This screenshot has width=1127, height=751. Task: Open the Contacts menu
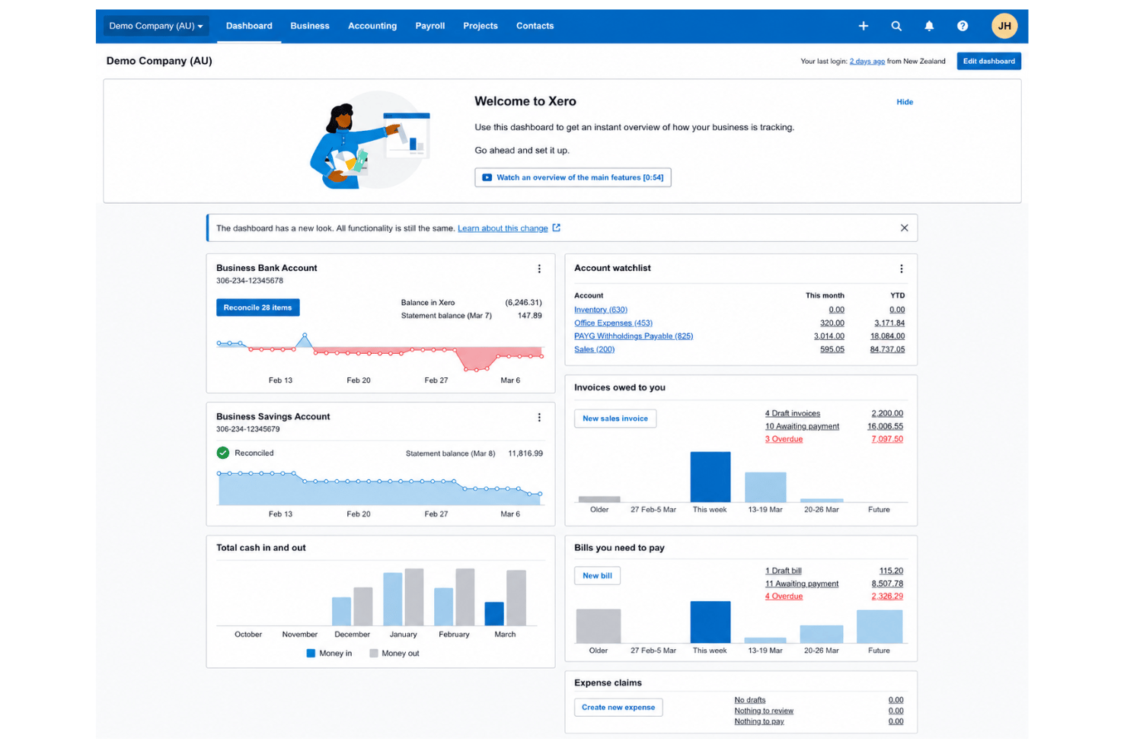535,26
